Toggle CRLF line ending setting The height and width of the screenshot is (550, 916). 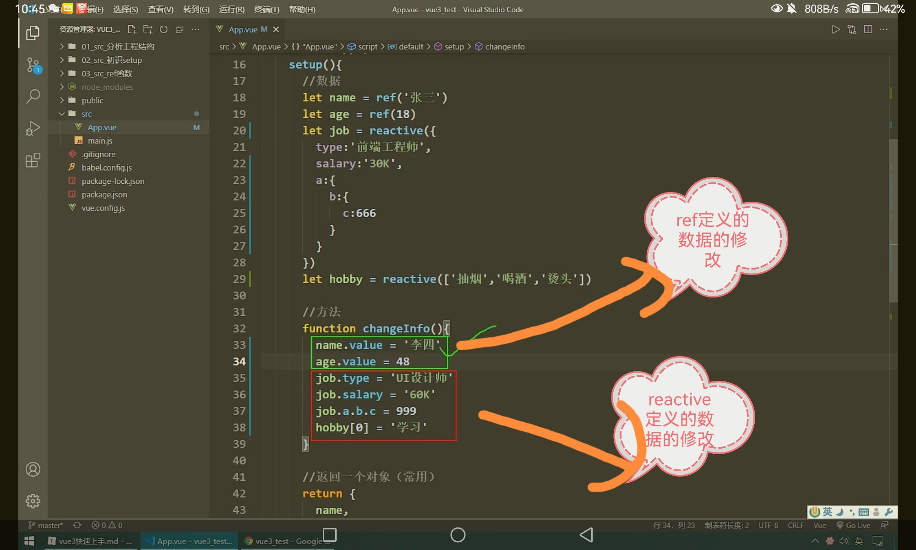pos(796,525)
